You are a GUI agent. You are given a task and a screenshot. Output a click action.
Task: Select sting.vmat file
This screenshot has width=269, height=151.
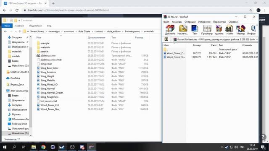(x=46, y=64)
